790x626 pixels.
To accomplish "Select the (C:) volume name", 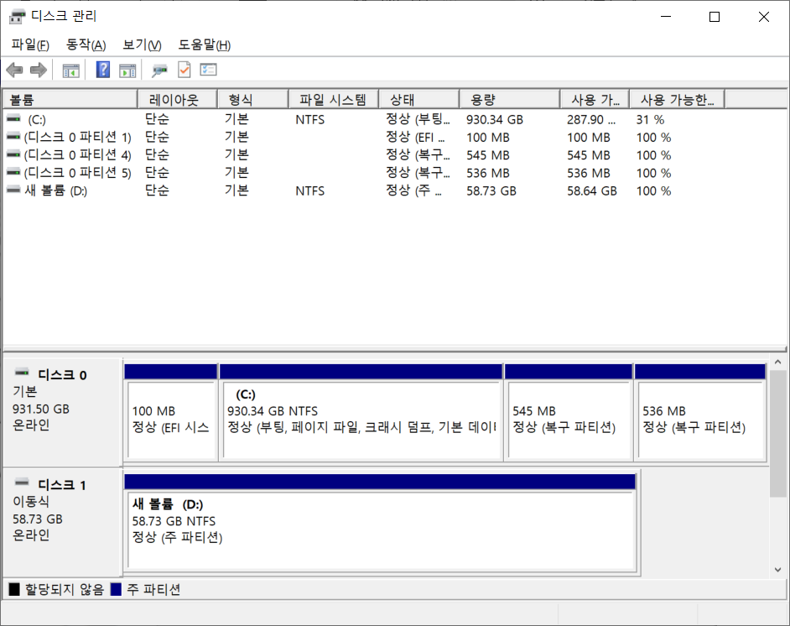I will point(37,120).
